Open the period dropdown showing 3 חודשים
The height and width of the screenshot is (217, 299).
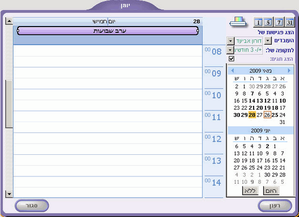[x=231, y=50]
